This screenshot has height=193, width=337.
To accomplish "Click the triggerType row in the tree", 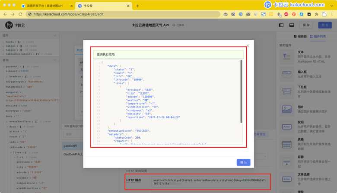I will (25, 82).
